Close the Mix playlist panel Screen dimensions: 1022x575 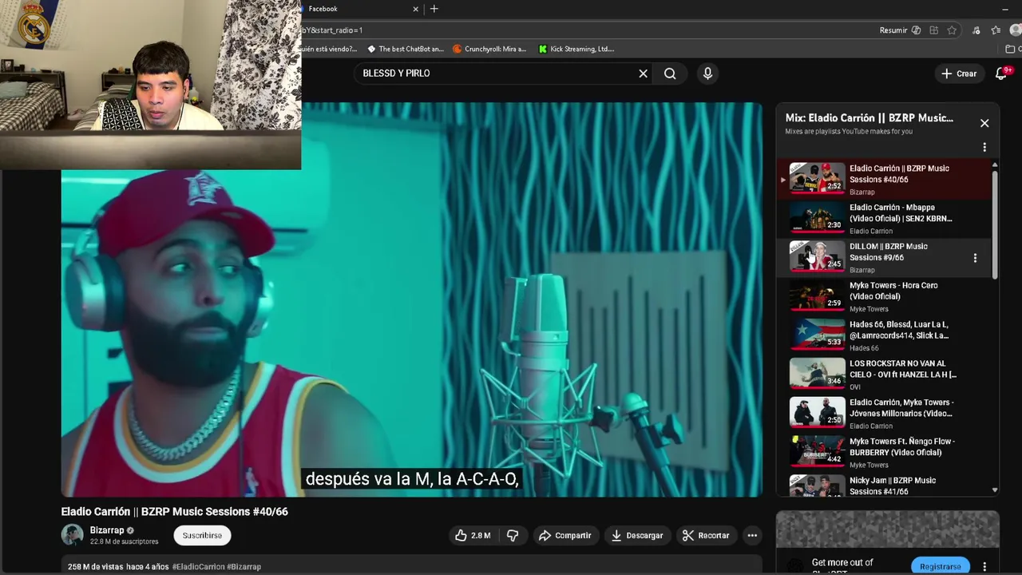[984, 123]
